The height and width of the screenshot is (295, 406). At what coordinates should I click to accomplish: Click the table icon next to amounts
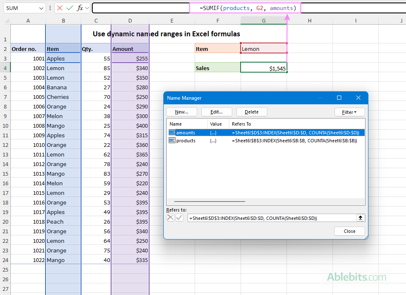172,132
